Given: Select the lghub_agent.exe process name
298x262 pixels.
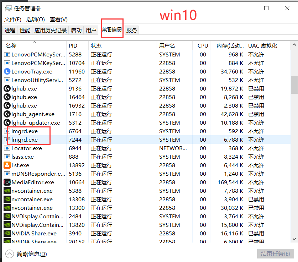Looking at the screenshot, I should (x=33, y=114).
